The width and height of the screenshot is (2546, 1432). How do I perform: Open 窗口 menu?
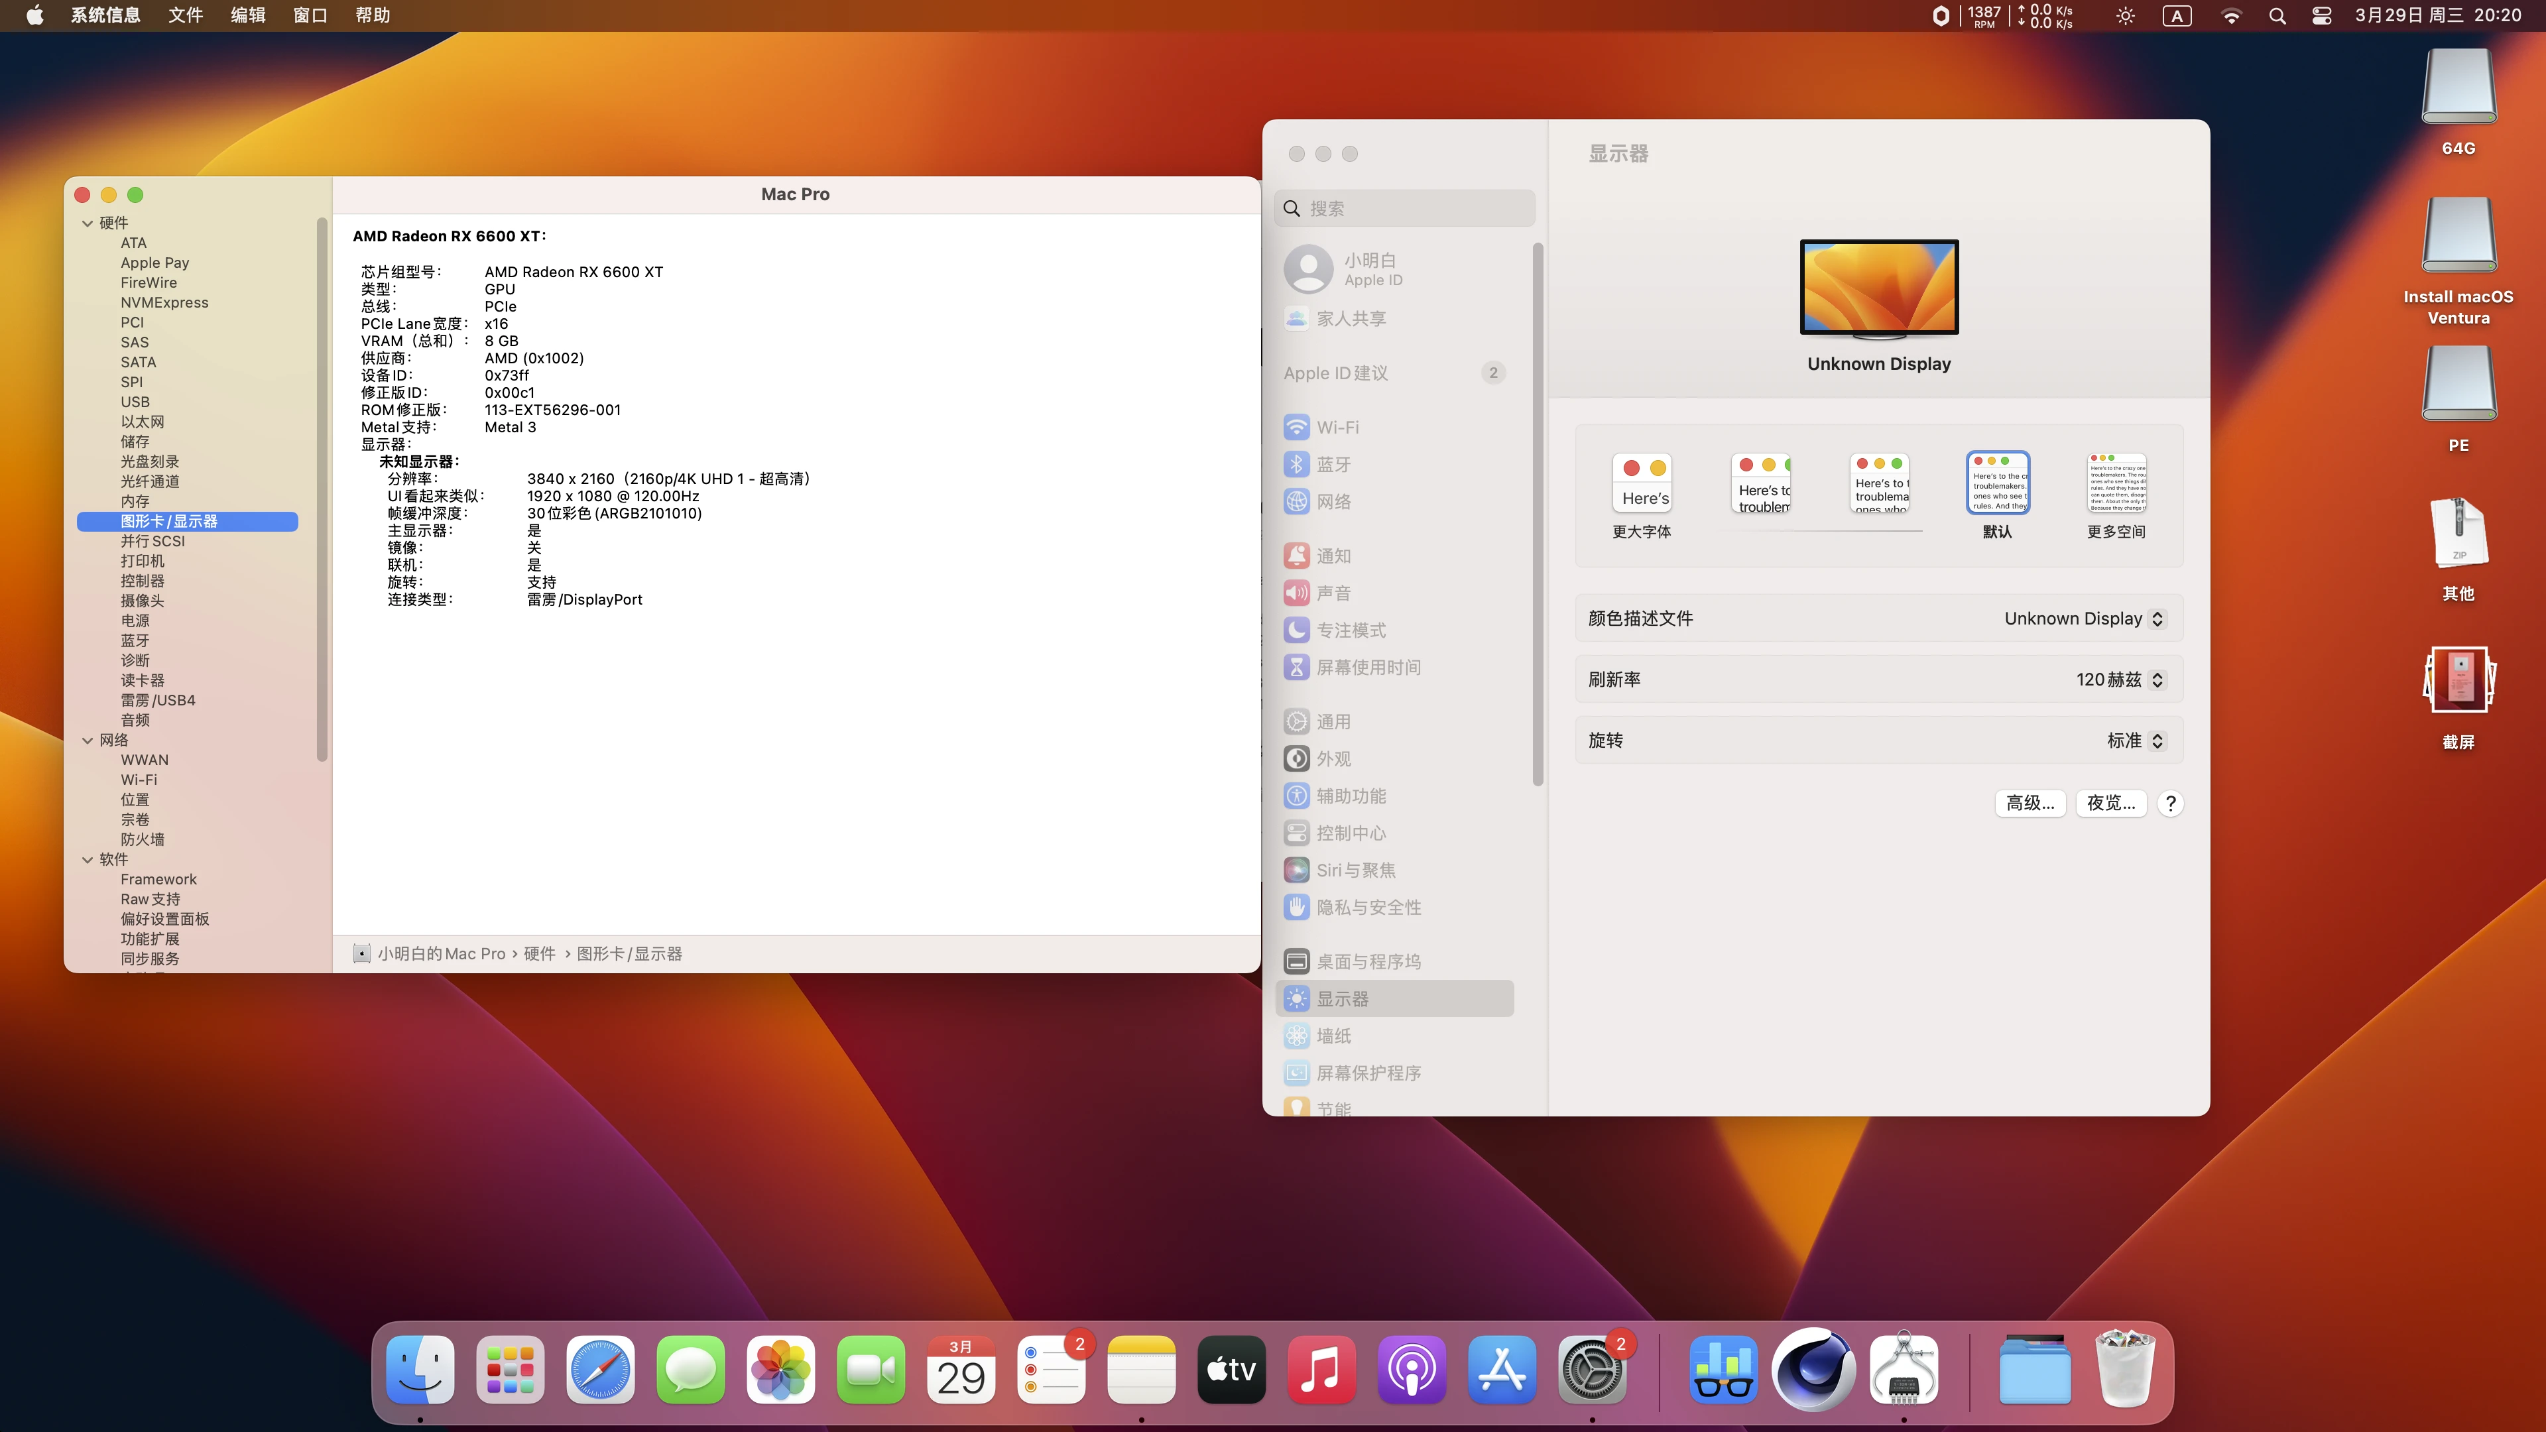(x=310, y=16)
